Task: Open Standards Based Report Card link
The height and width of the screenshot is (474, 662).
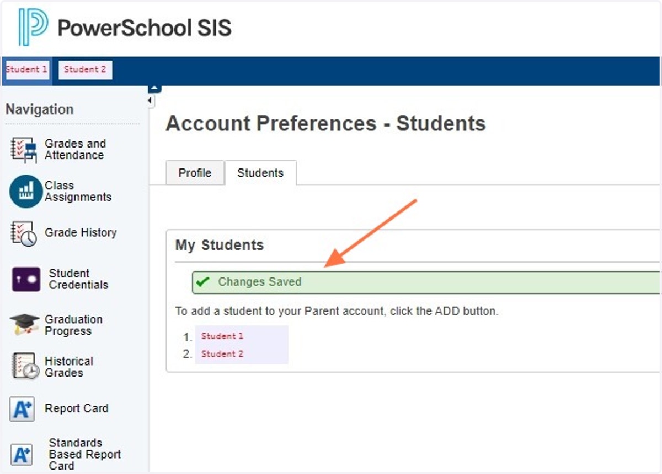Action: [x=84, y=454]
